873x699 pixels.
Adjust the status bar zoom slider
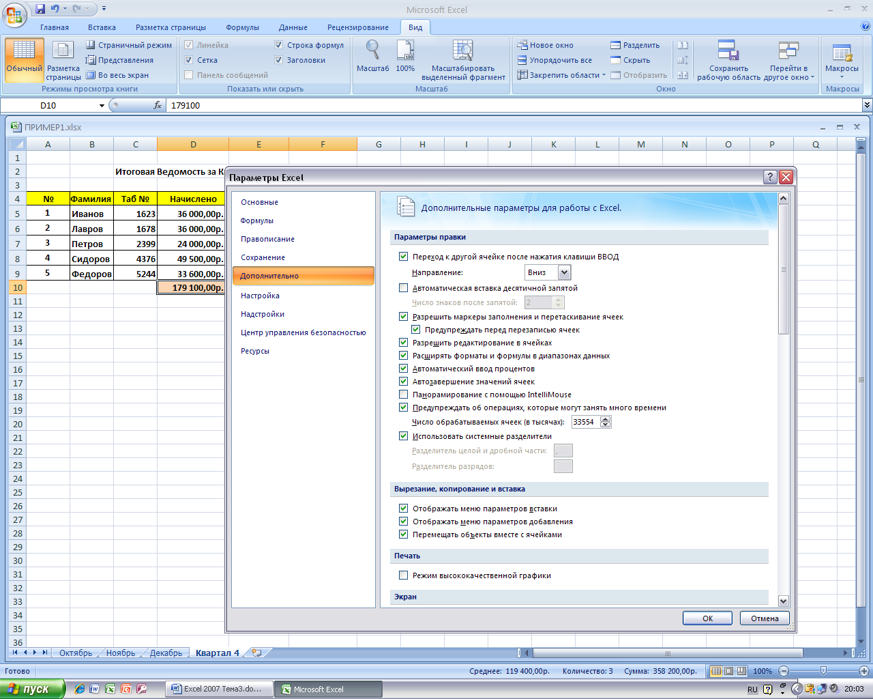(x=823, y=671)
